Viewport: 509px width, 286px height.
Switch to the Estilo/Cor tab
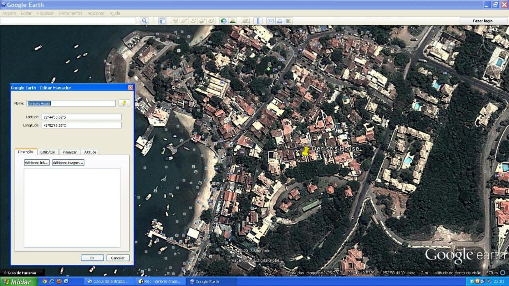point(48,152)
